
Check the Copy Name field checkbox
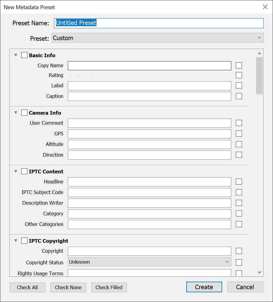pos(239,65)
